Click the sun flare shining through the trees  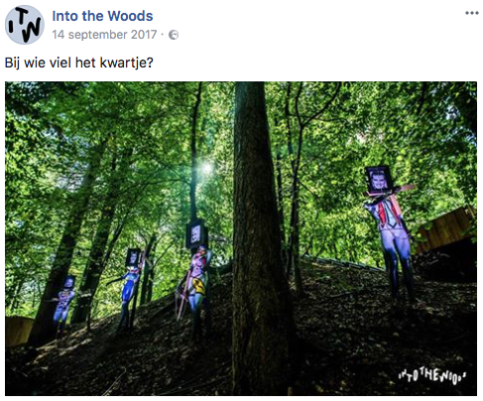207,168
